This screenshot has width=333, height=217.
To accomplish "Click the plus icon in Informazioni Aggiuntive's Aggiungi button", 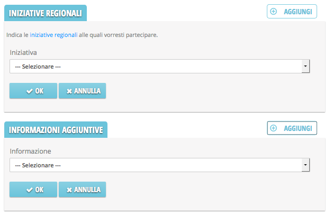I will 274,128.
